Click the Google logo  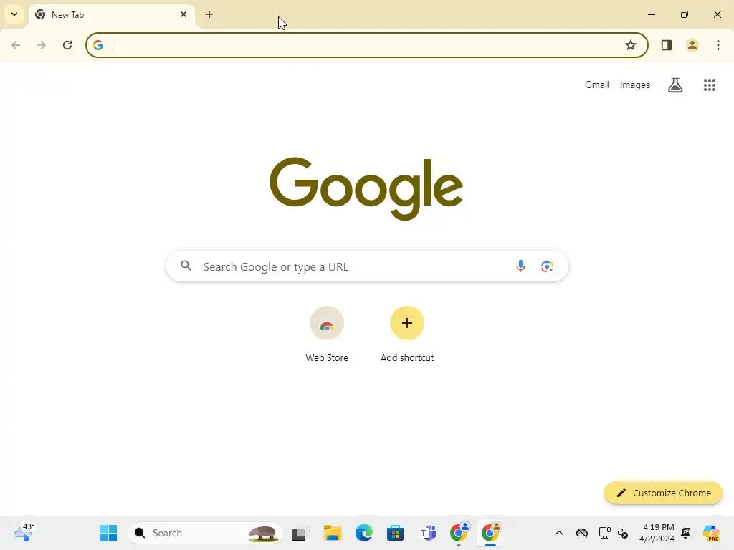click(x=366, y=188)
